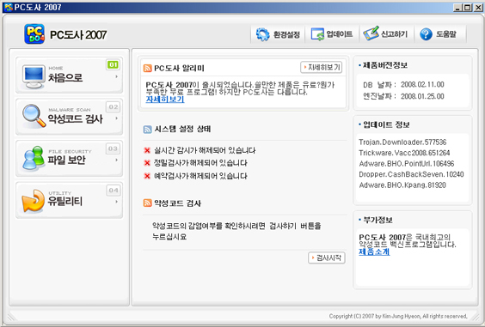Image resolution: width=485 pixels, height=327 pixels.
Task: Click the 시스템 설정 상태 heading text
Action: (182, 129)
